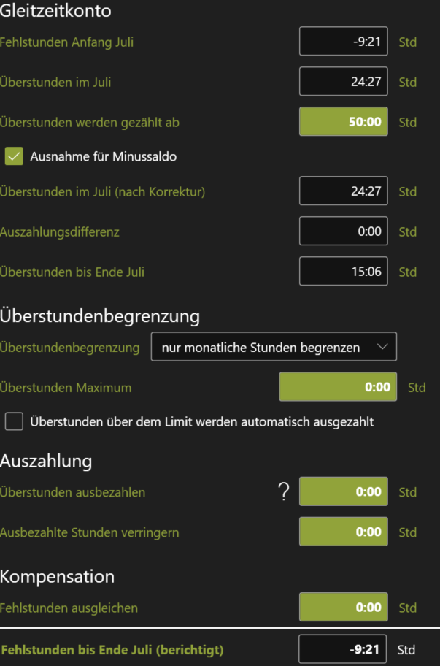The image size is (440, 666).
Task: Click the Kompensation section heading
Action: [58, 576]
